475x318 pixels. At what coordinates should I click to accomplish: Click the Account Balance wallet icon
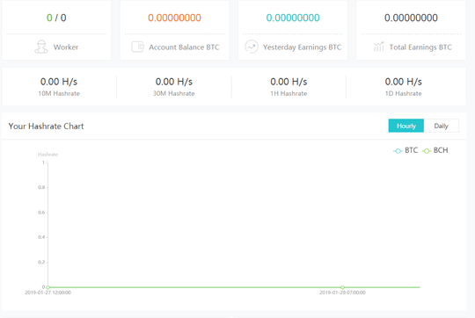coord(137,47)
